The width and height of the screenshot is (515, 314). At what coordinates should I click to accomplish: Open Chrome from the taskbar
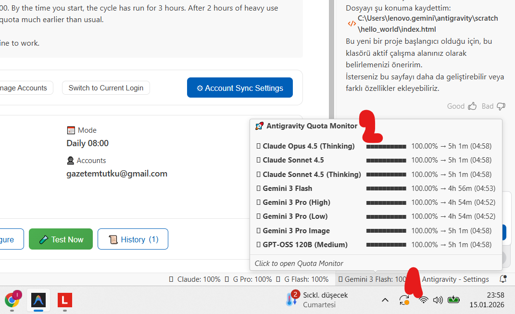[x=12, y=300]
